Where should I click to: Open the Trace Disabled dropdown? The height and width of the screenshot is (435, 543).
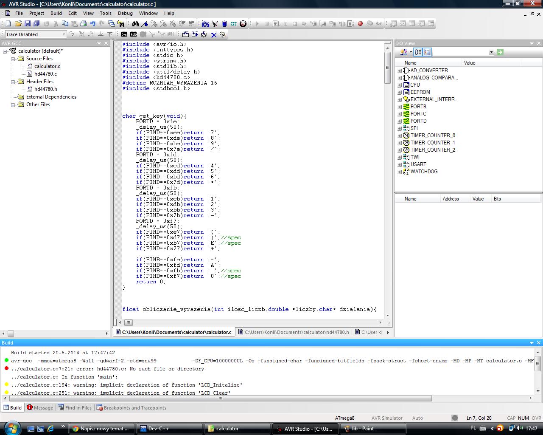(64, 34)
